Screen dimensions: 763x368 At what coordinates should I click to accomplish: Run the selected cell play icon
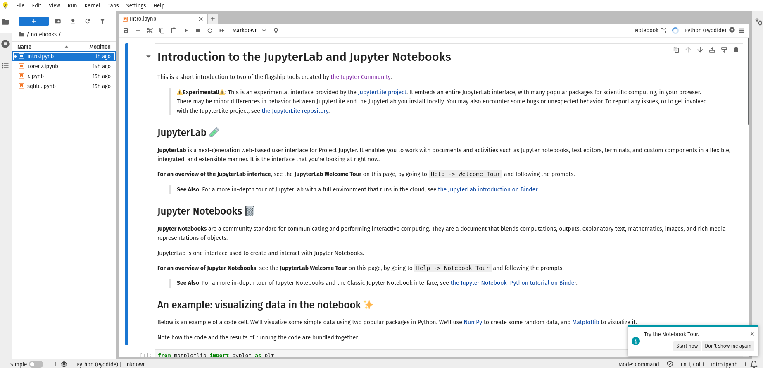[186, 31]
